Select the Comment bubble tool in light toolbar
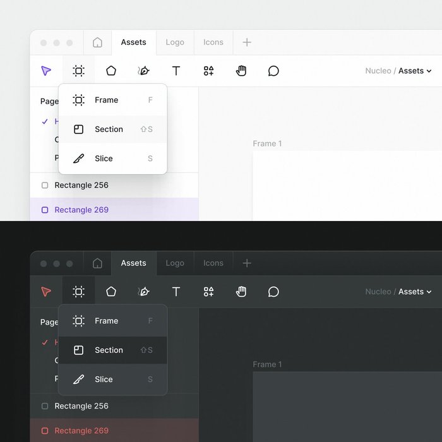This screenshot has width=442, height=442. point(273,71)
